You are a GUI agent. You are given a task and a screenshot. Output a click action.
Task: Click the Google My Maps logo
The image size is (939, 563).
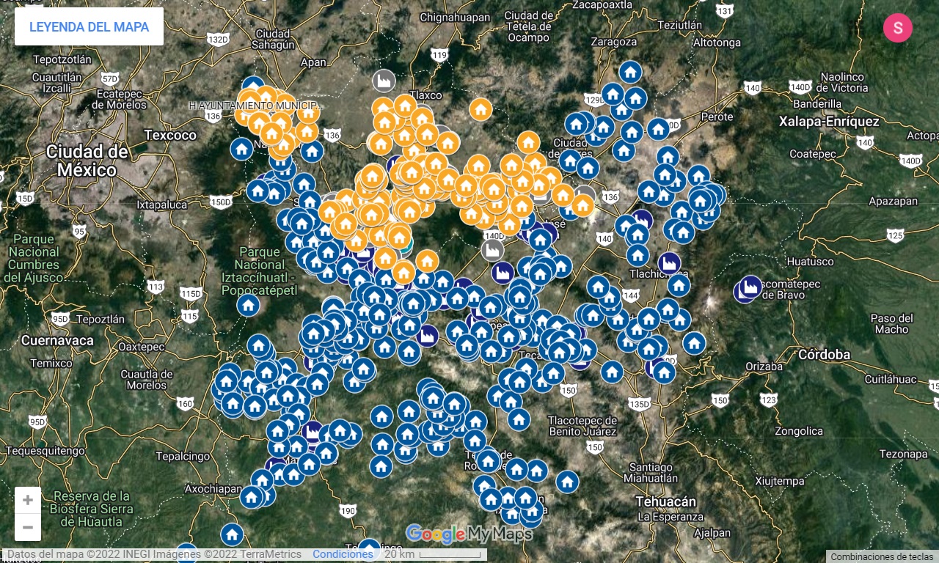point(468,534)
